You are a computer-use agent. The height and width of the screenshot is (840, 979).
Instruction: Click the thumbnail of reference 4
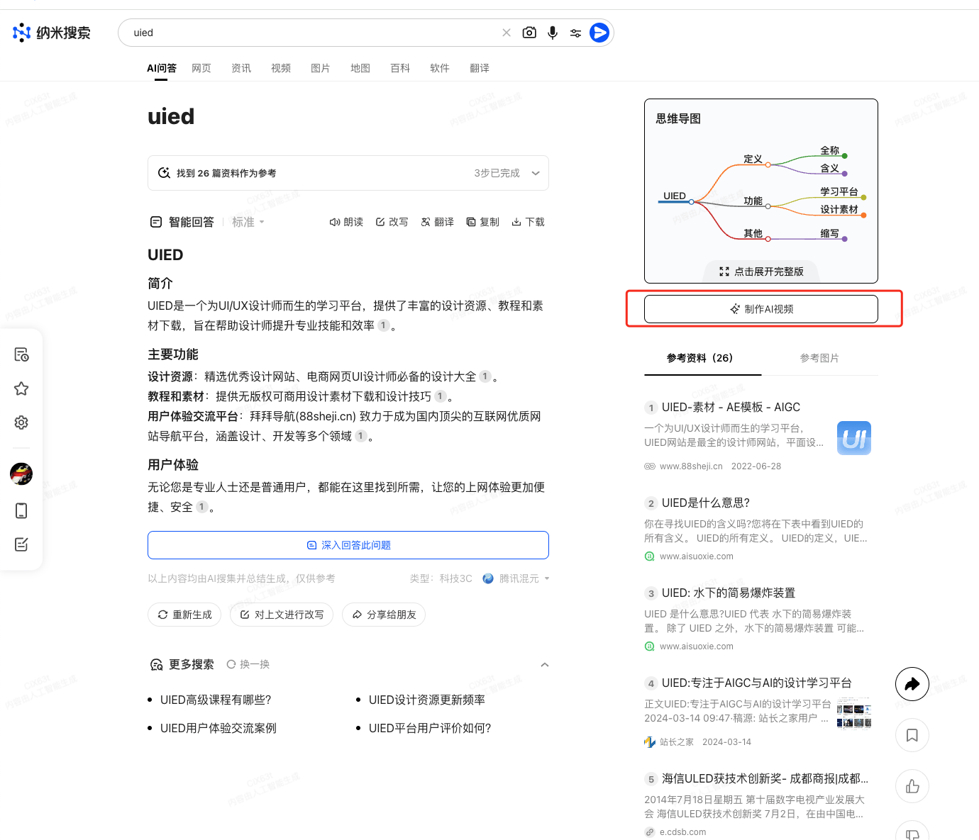pos(854,714)
